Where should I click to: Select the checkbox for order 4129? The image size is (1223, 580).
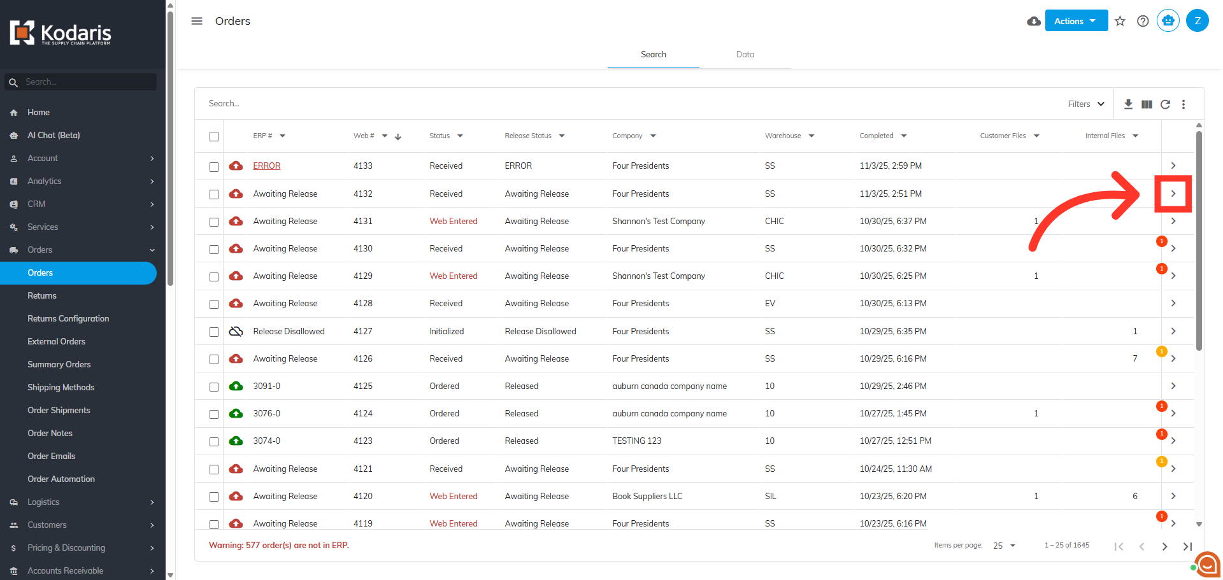click(x=214, y=277)
